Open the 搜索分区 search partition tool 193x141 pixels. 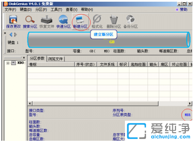(x=30, y=22)
